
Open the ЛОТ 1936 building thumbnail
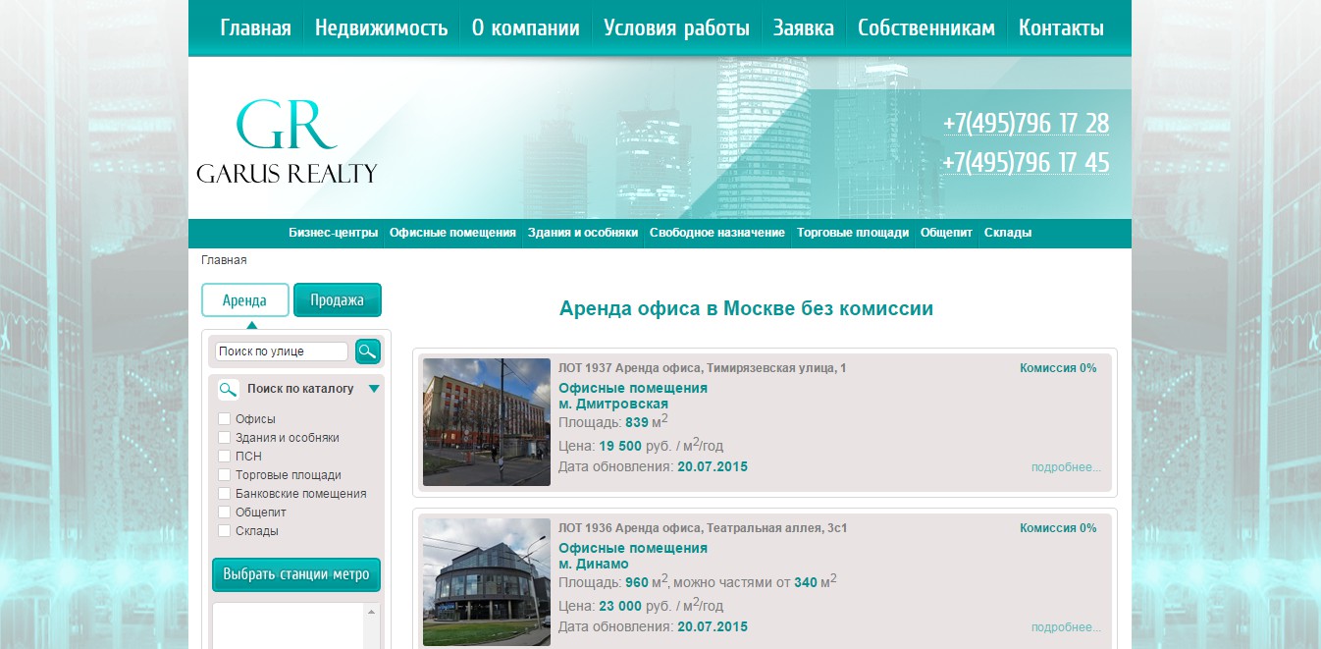487,582
